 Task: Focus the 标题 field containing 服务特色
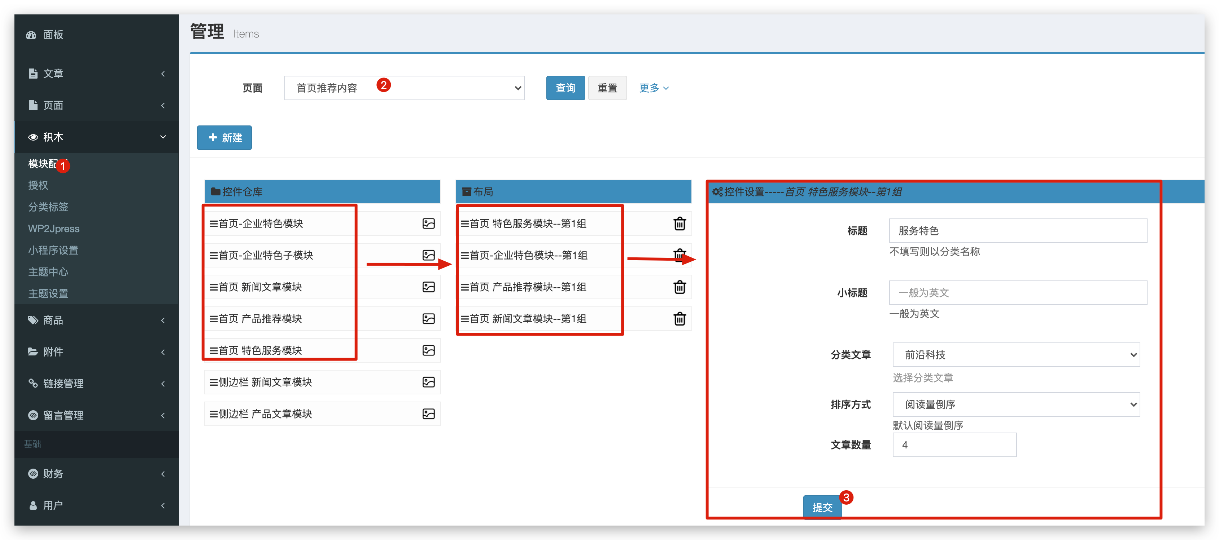click(1018, 231)
